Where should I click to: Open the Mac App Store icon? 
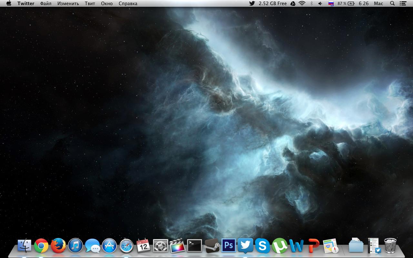coord(109,246)
